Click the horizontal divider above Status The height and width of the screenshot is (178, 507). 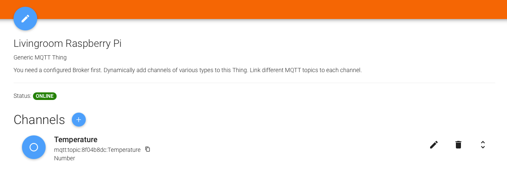pyautogui.click(x=253, y=83)
